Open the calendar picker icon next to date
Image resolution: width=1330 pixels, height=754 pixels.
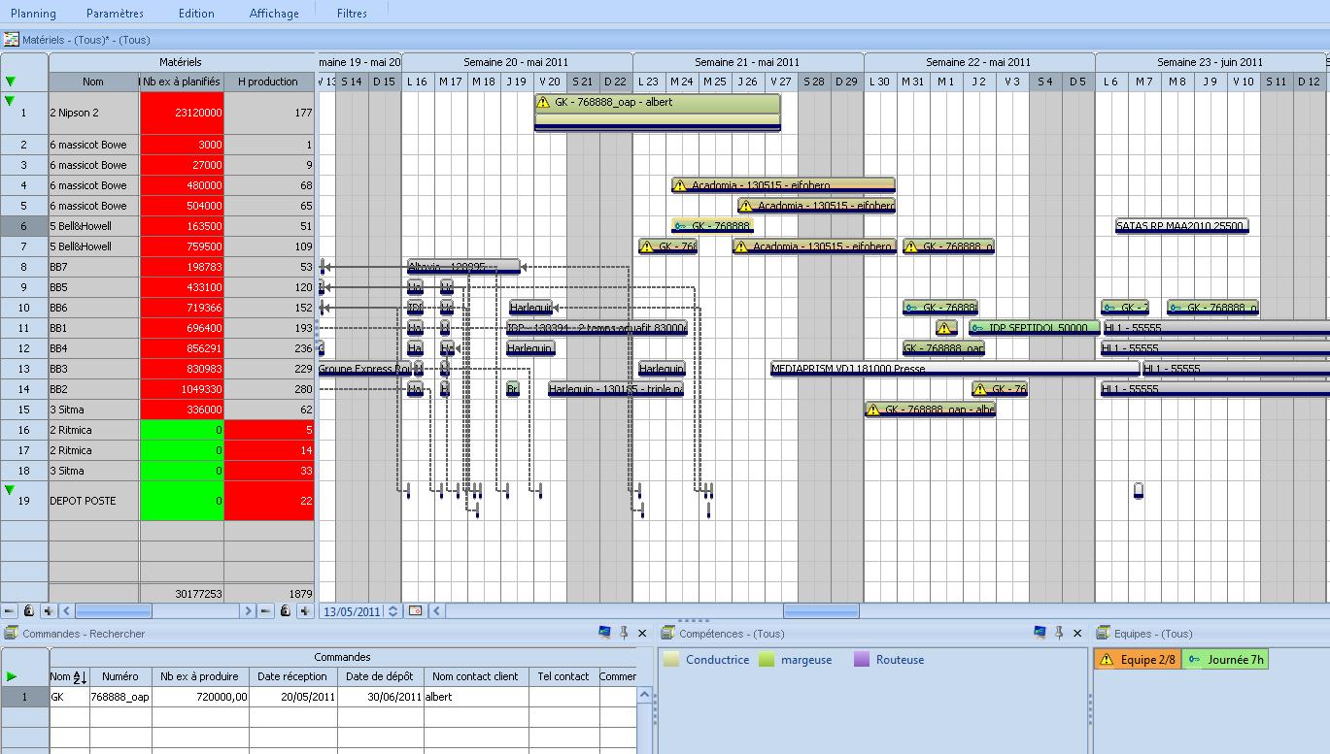(415, 611)
